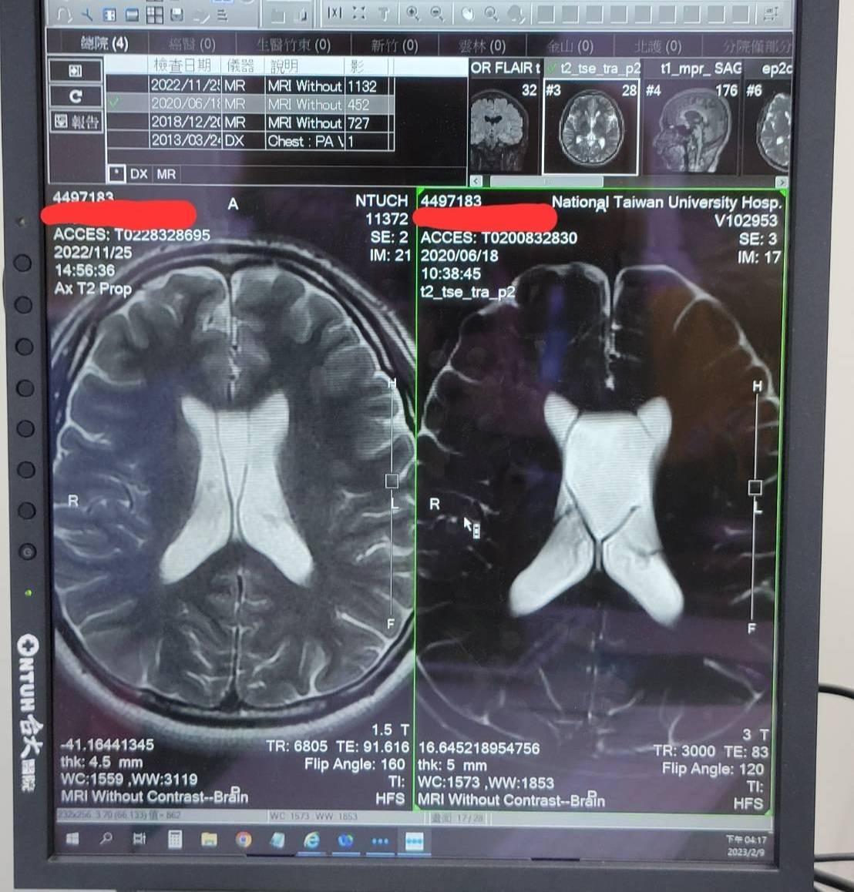Click the 儀器 column header
This screenshot has width=854, height=892.
tap(240, 66)
